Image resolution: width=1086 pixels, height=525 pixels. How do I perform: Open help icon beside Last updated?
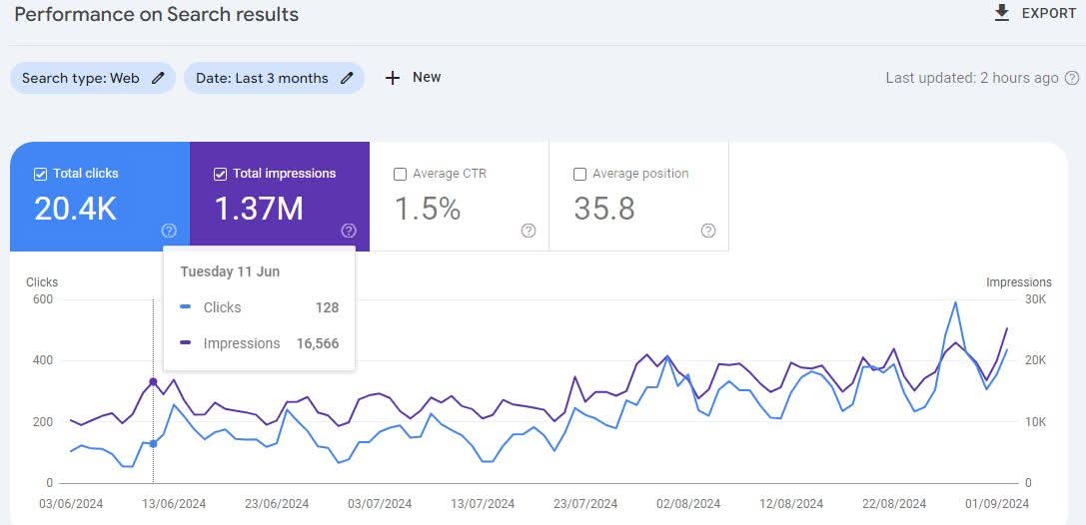(x=1072, y=78)
